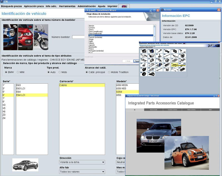The width and height of the screenshot is (222, 176).
Task: Select Catál. principal catalog scope
Action: coord(87,72)
